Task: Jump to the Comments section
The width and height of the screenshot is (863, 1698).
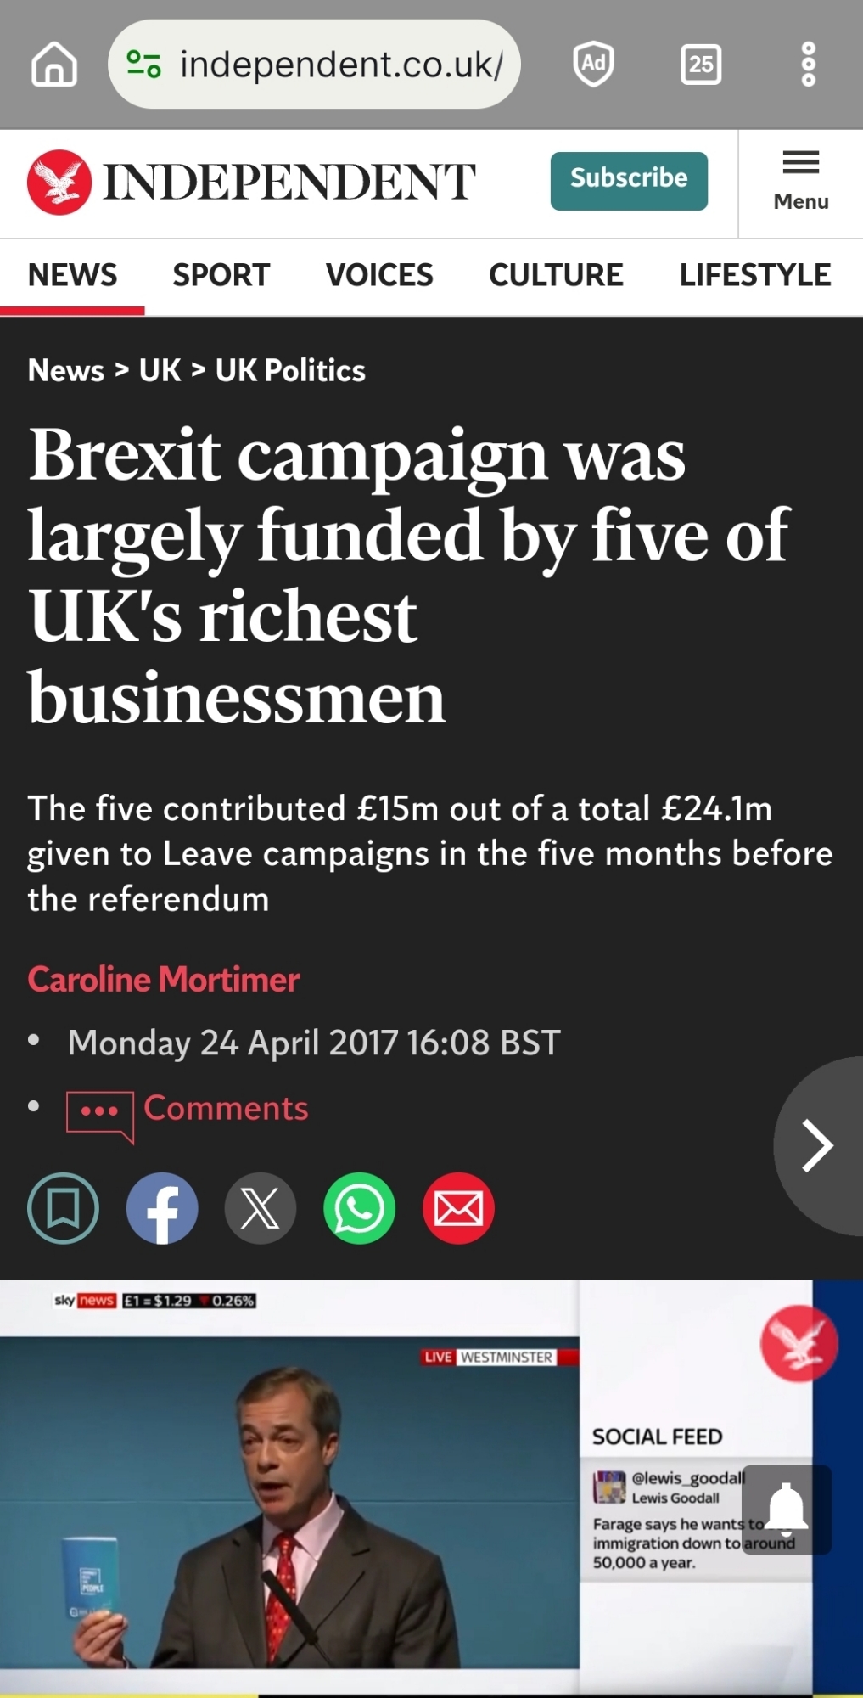Action: click(x=225, y=1109)
